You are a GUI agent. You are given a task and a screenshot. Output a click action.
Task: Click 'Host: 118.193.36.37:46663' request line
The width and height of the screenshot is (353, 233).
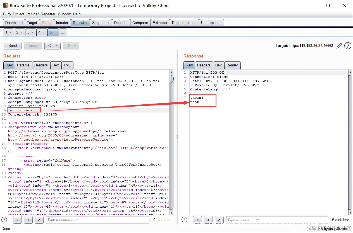[x=36, y=77]
